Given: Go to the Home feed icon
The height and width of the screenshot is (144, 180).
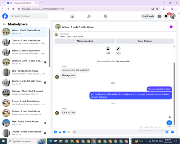Looking at the screenshot, I should 72,16.
